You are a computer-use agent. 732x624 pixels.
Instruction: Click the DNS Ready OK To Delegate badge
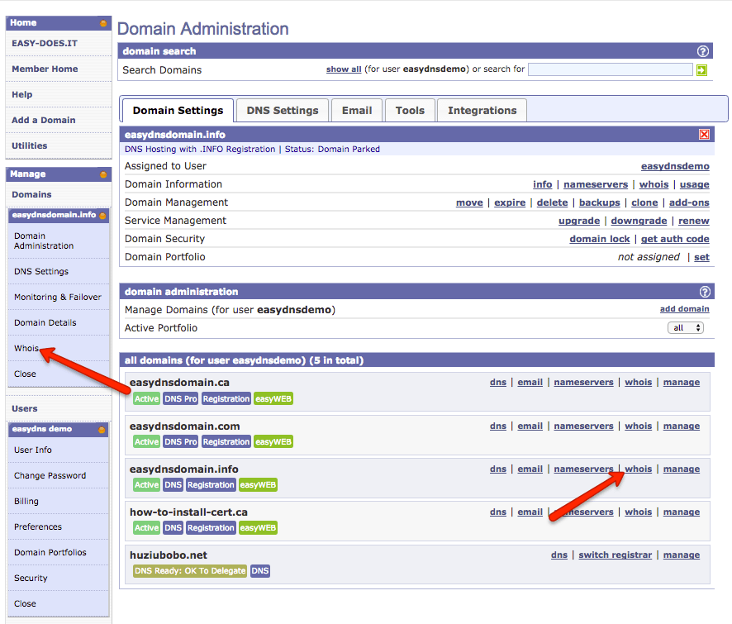190,570
